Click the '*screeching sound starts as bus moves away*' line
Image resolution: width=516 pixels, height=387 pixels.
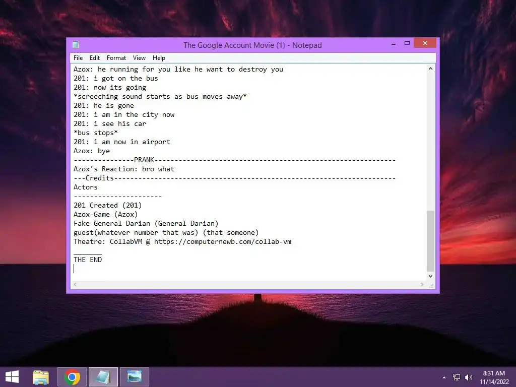pos(160,96)
